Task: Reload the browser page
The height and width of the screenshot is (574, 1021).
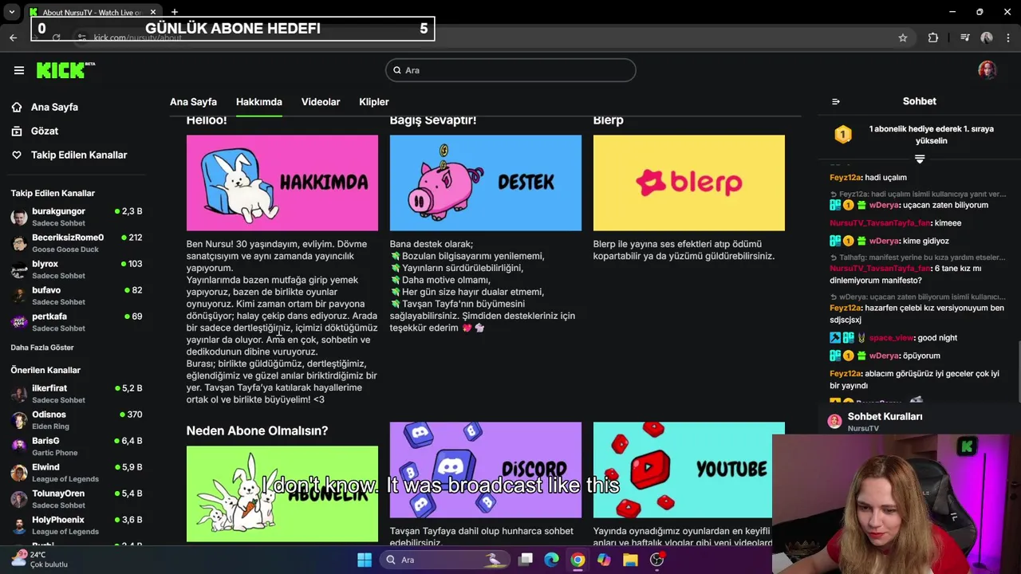Action: [56, 37]
